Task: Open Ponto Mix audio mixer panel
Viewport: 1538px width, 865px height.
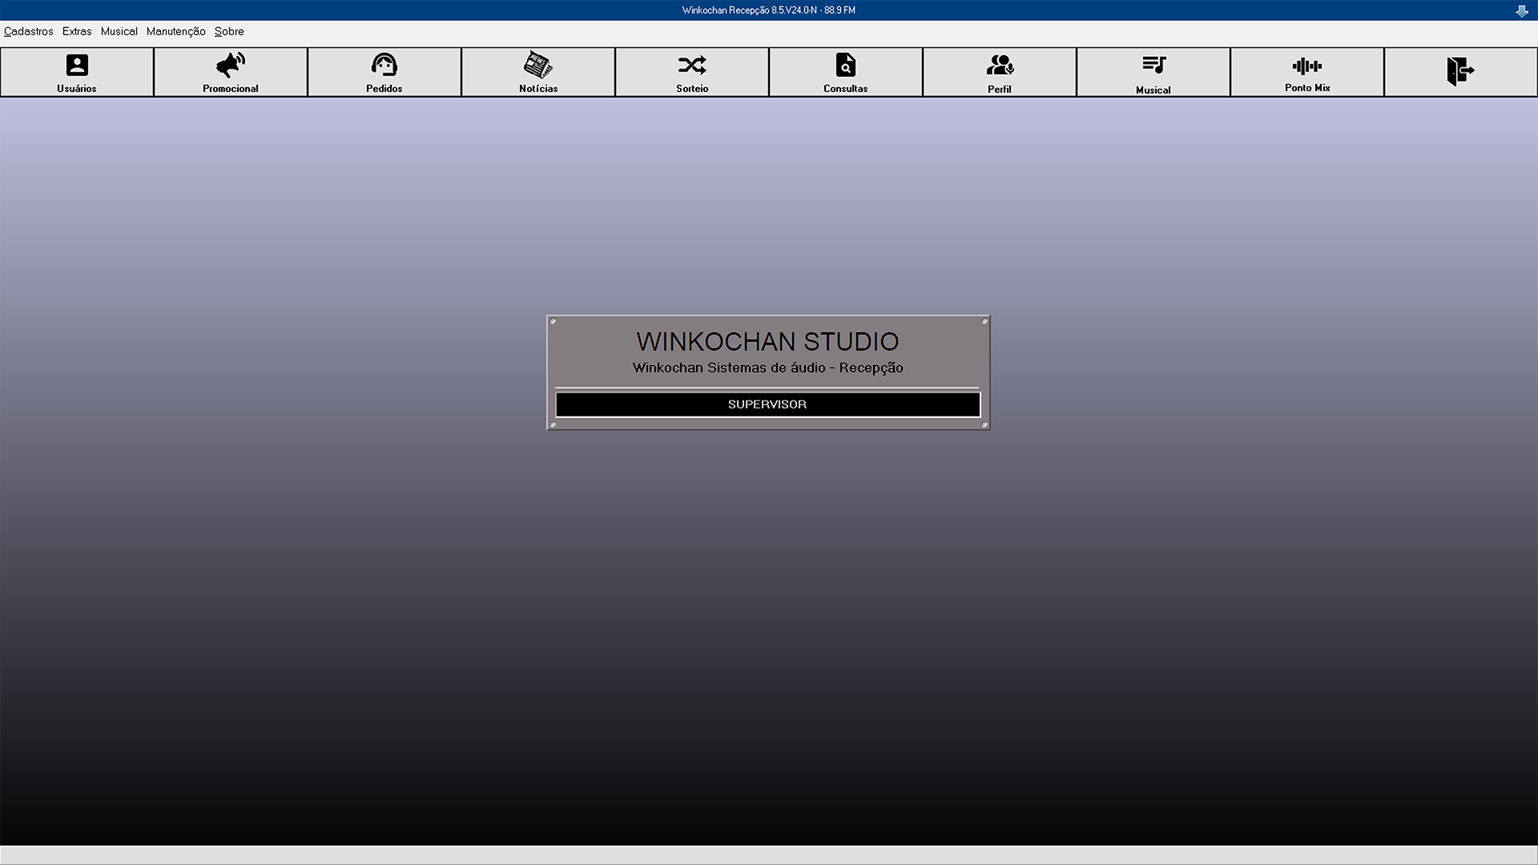Action: (x=1306, y=70)
